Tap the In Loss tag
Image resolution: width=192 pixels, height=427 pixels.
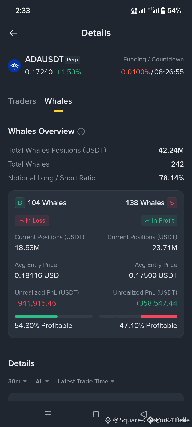[x=32, y=220]
